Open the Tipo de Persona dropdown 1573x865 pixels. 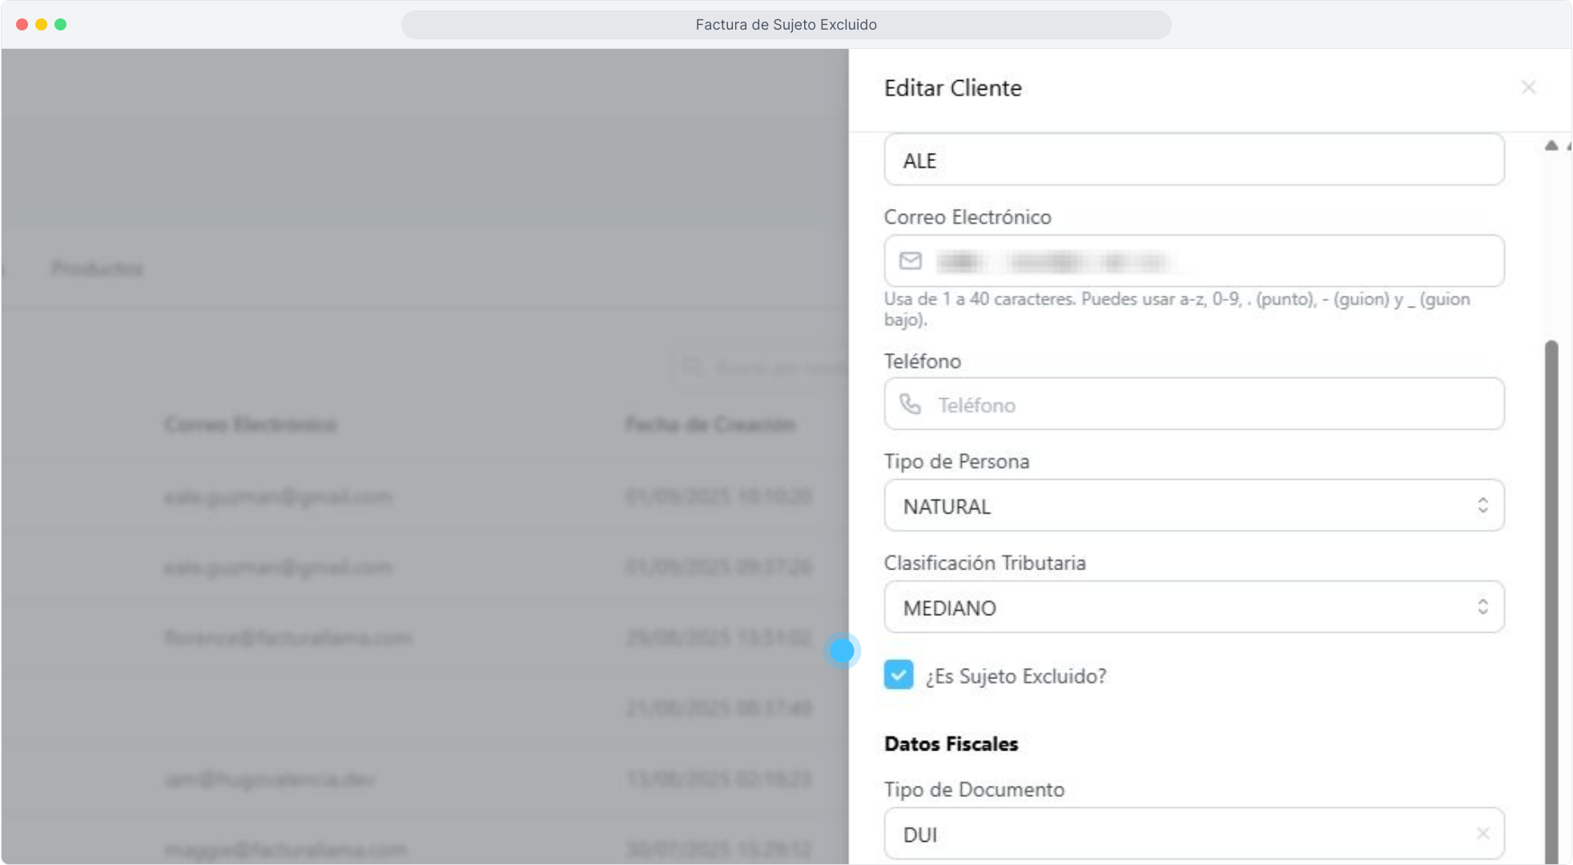click(x=1193, y=505)
